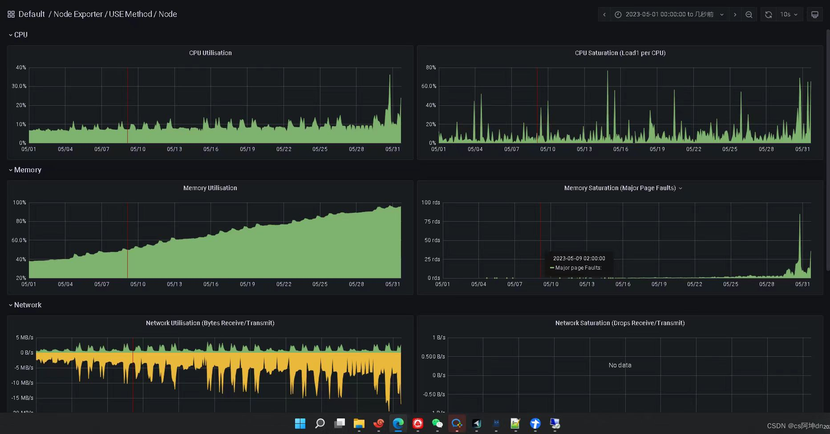This screenshot has width=830, height=434.
Task: Shift time range forward with right arrow
Action: 735,15
